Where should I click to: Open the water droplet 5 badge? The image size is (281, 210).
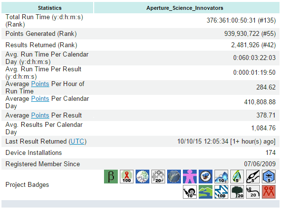click(237, 177)
